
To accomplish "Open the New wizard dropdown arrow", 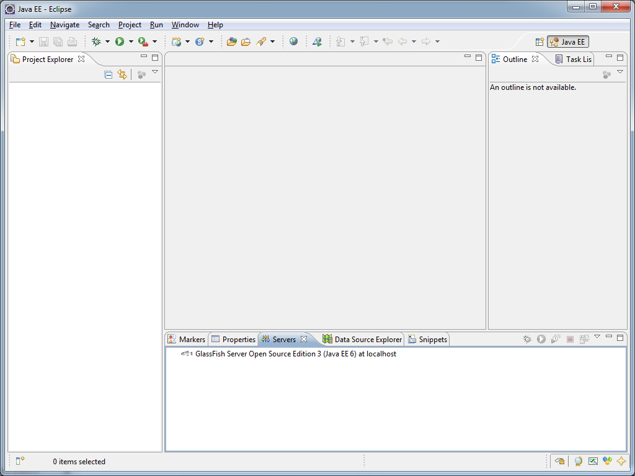I will [32, 42].
